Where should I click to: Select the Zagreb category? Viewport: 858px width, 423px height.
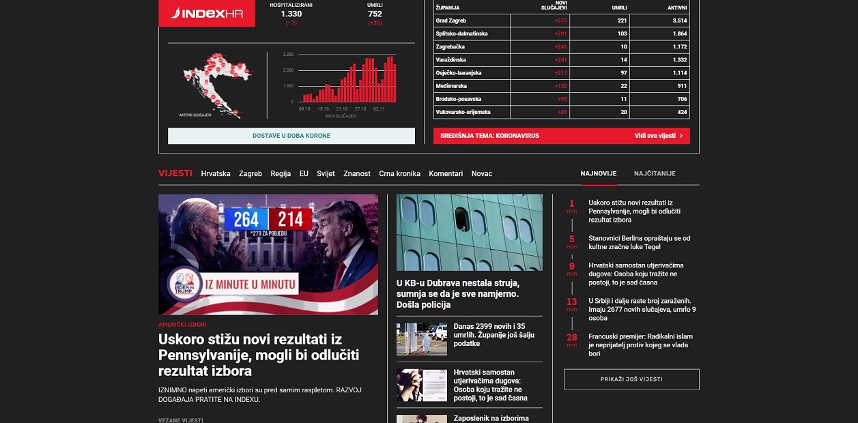click(x=251, y=174)
